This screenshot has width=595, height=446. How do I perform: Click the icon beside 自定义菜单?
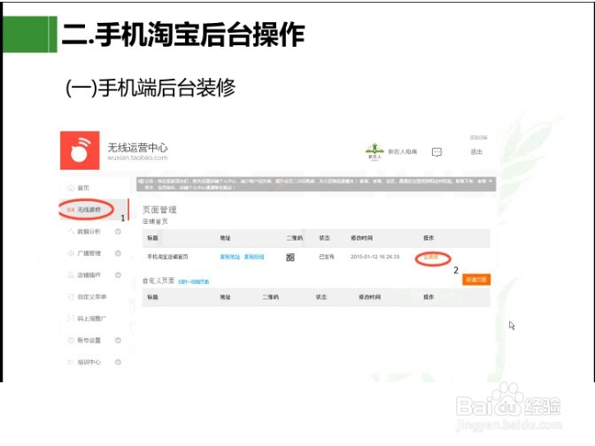[x=71, y=296]
